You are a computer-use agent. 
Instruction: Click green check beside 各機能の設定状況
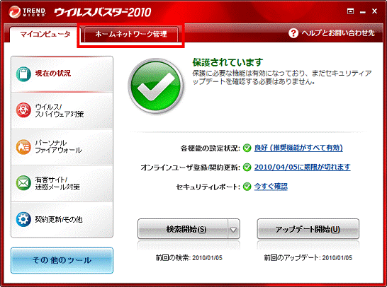pyautogui.click(x=247, y=148)
